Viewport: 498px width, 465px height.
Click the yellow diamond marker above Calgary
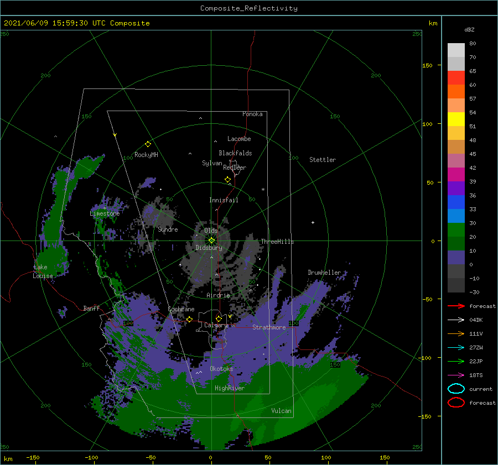(219, 318)
